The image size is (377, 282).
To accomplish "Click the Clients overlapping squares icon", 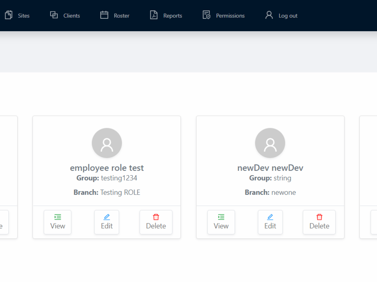I will tap(54, 15).
